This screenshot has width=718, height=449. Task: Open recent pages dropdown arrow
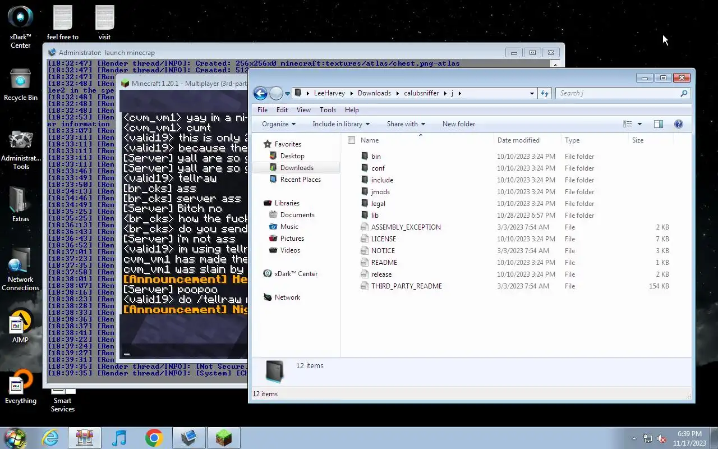(x=287, y=93)
